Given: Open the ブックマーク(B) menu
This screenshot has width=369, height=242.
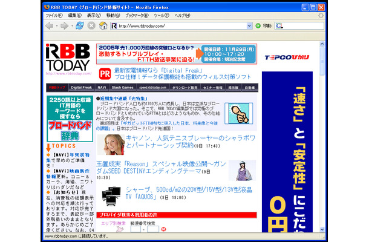Looking at the screenshot, I should pos(137,16).
